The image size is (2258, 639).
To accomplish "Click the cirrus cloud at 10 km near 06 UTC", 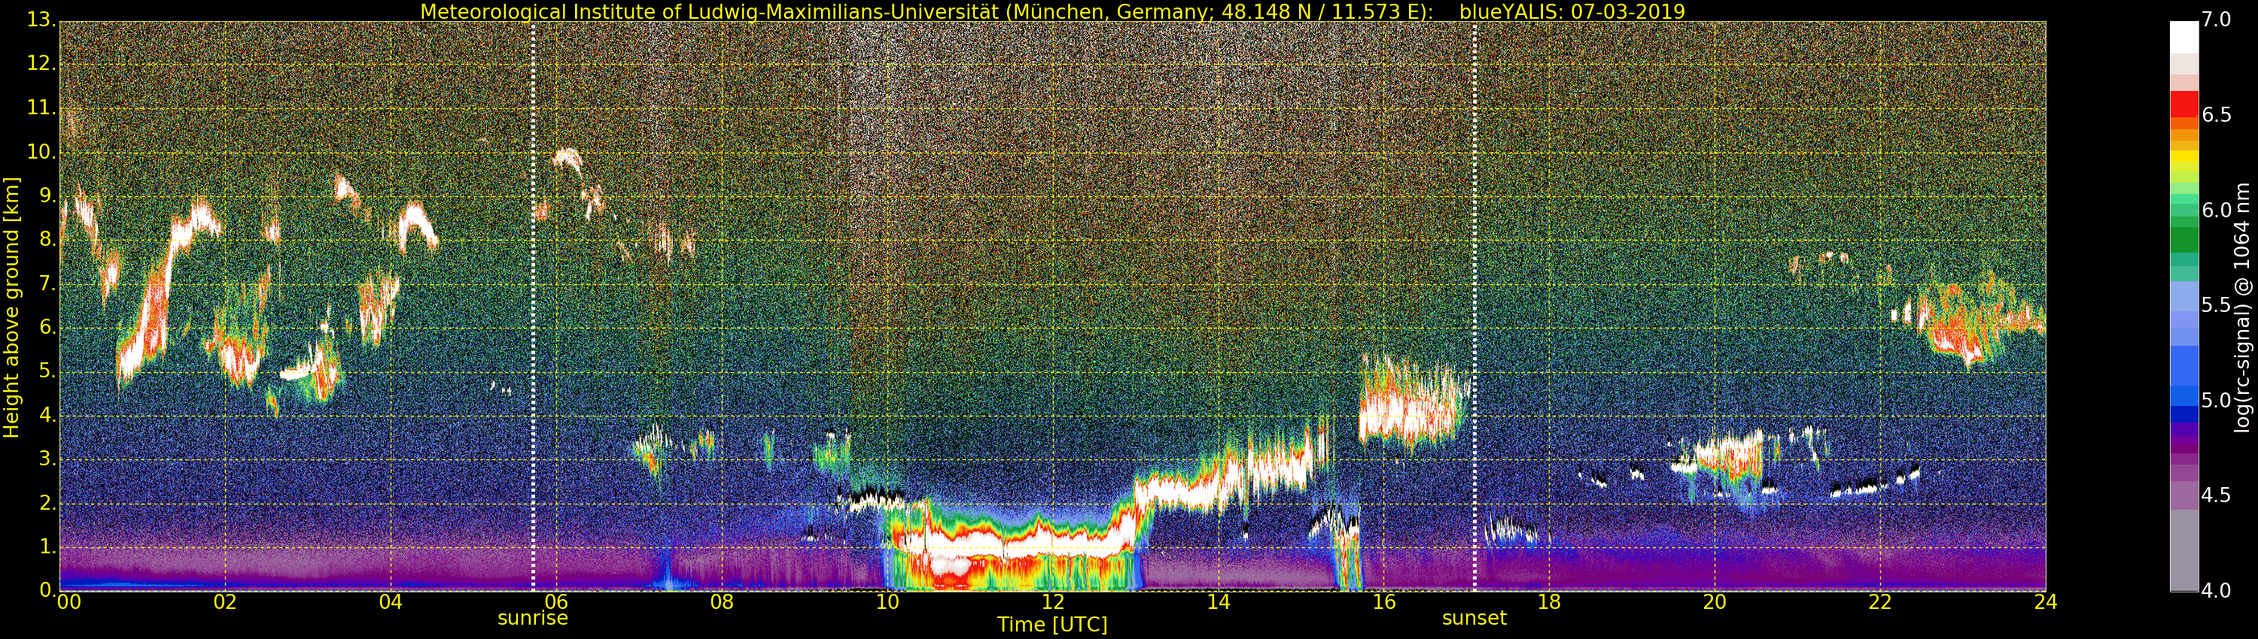I will tap(567, 159).
